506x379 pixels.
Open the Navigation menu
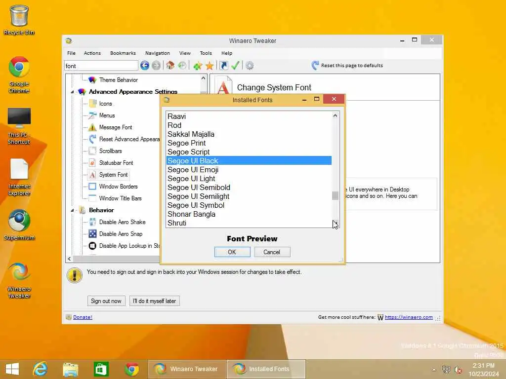(x=158, y=53)
